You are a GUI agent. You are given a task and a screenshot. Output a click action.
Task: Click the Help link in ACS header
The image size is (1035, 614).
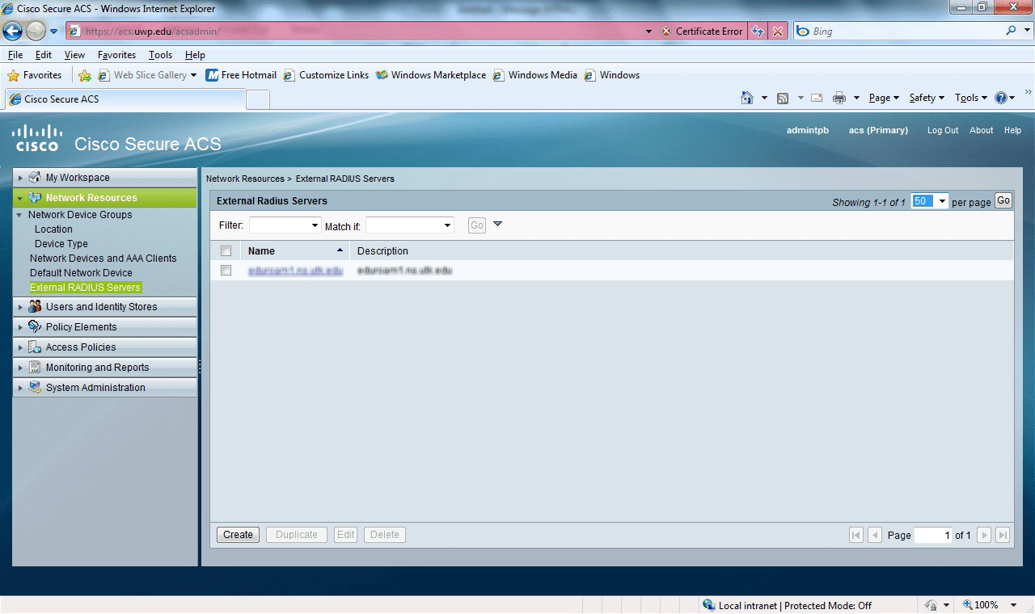point(1012,130)
